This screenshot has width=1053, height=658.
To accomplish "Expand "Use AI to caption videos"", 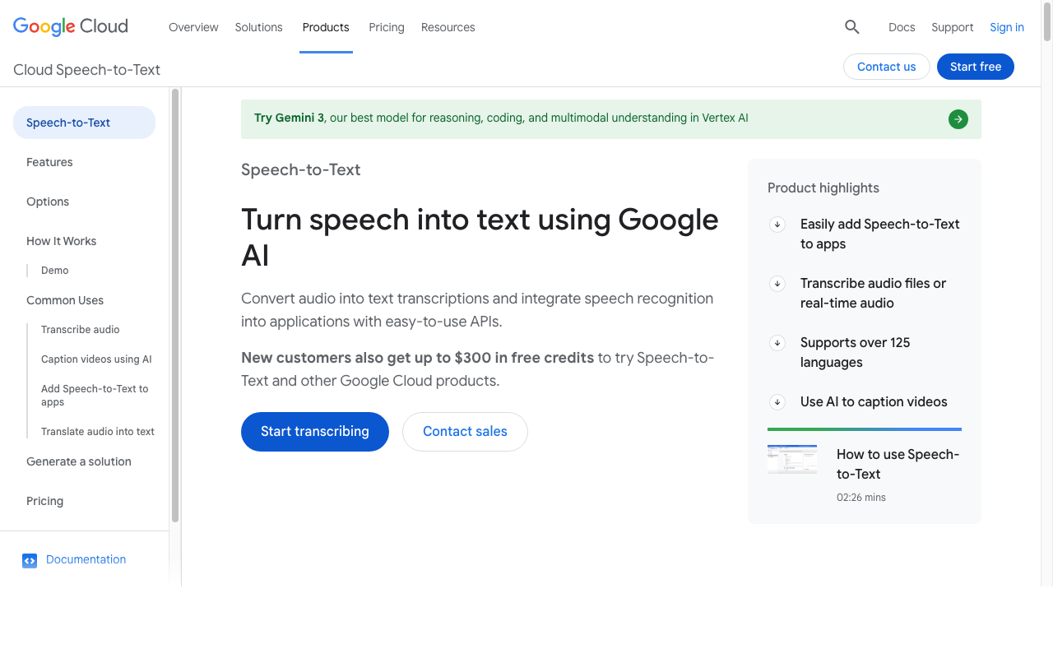I will click(x=777, y=402).
